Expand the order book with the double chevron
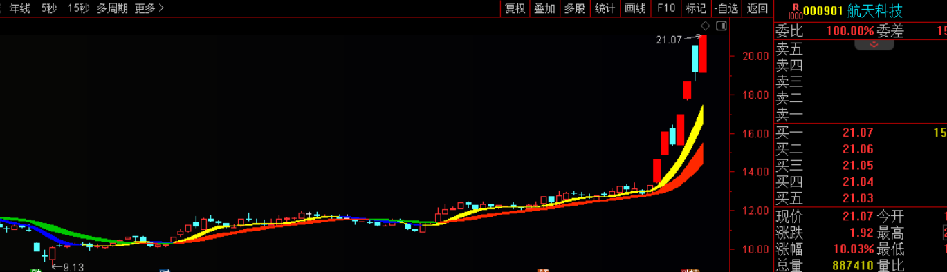 click(874, 45)
